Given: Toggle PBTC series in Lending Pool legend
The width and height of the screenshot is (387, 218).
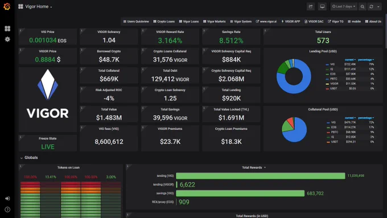Looking at the screenshot, I should (334, 79).
